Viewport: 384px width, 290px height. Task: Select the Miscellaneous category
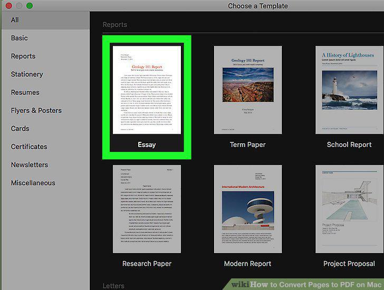pos(45,183)
